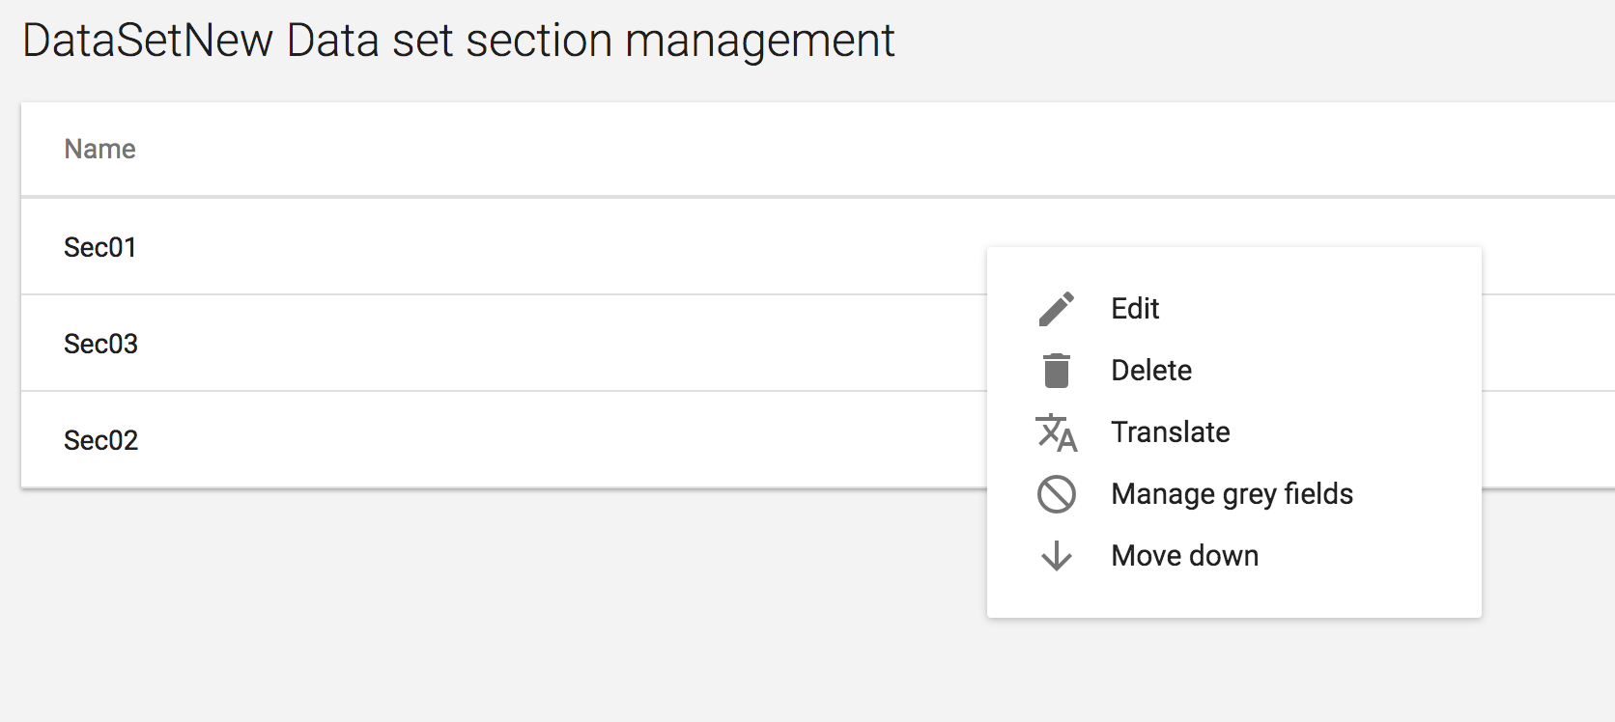Click the pencil Edit icon
The width and height of the screenshot is (1615, 722).
point(1057,309)
